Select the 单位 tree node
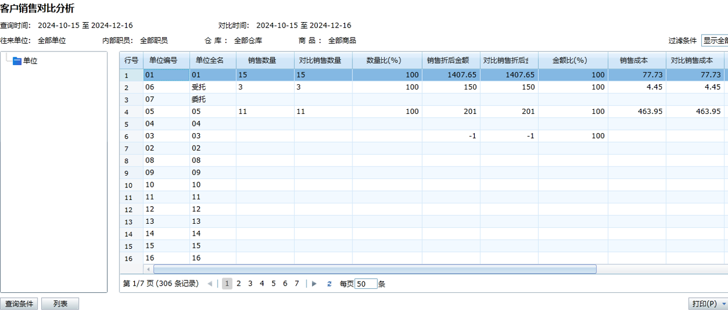The image size is (728, 311). pos(30,61)
